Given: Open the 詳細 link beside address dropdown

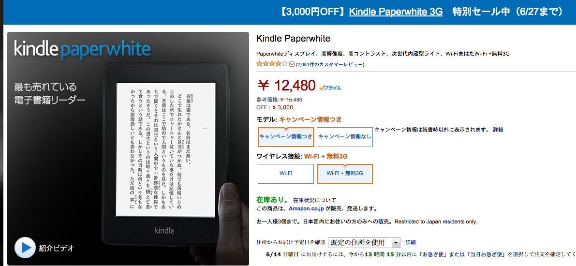Looking at the screenshot, I should tap(411, 242).
